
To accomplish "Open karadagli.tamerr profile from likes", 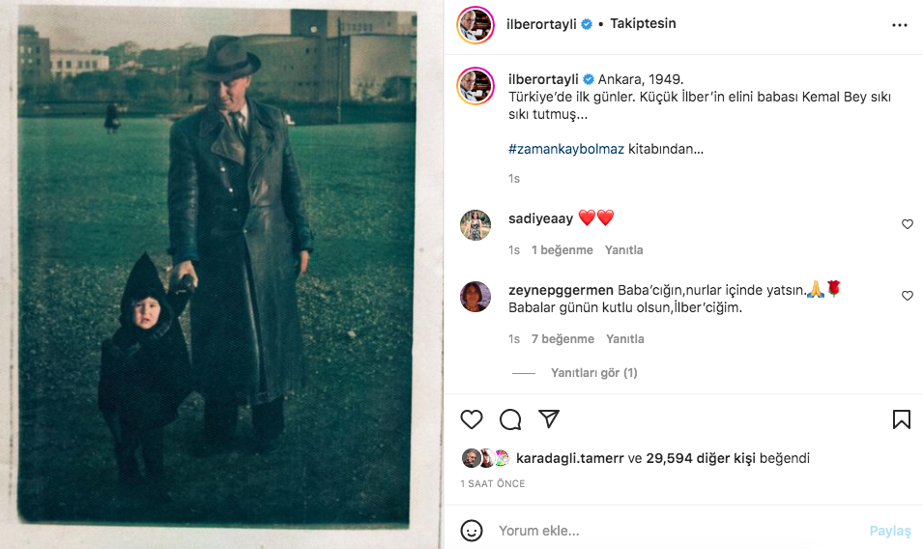I will pos(570,458).
